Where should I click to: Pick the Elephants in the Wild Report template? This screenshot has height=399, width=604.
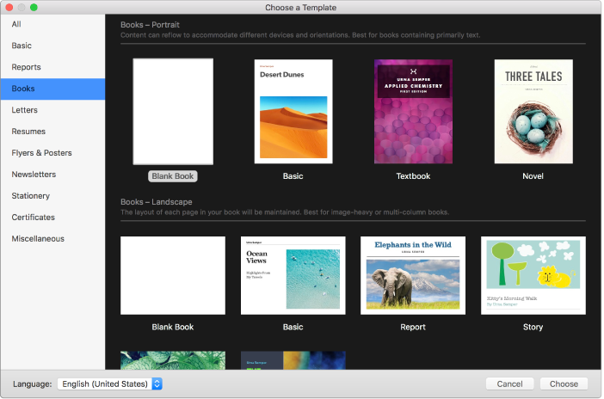click(413, 275)
